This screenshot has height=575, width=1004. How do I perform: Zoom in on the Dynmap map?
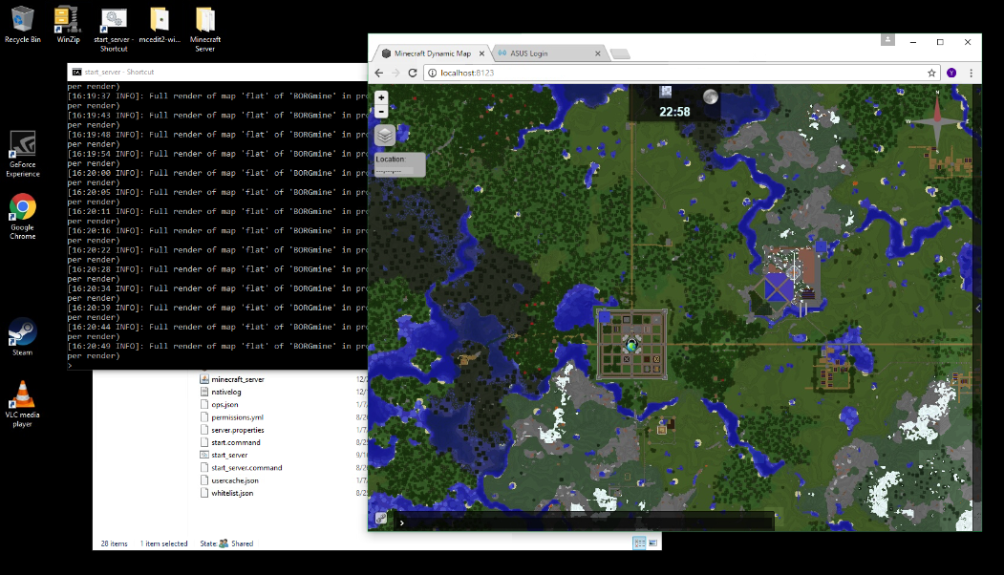[381, 97]
